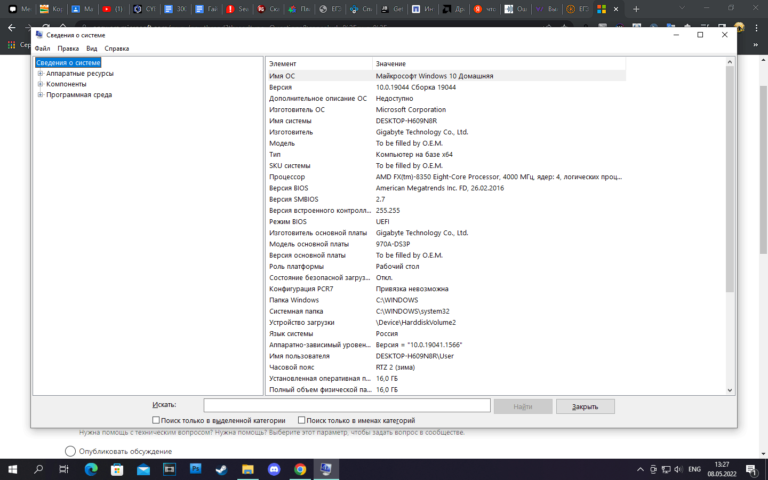Select the 'Конфигурация PCR7' row
This screenshot has width=768, height=480.
pyautogui.click(x=446, y=289)
